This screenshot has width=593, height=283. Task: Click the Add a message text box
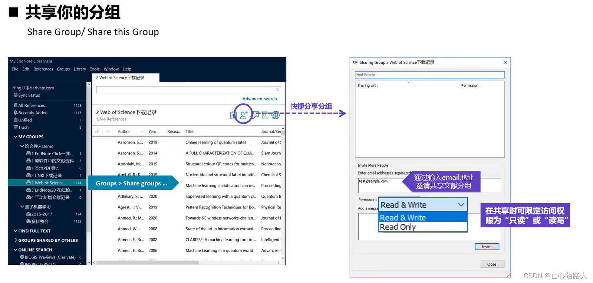429,227
